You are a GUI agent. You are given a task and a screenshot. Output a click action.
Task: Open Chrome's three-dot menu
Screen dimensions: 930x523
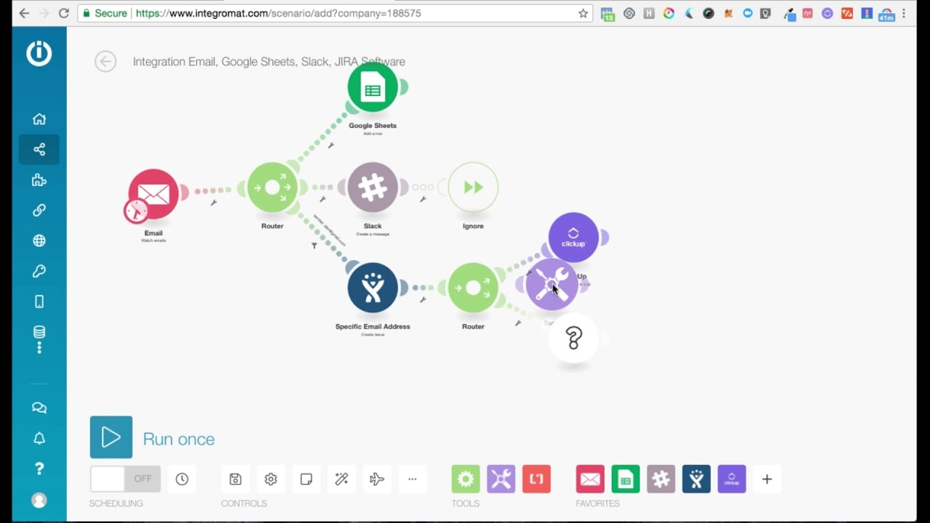pos(904,13)
